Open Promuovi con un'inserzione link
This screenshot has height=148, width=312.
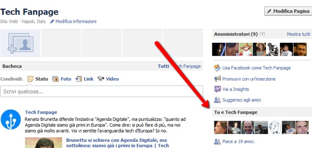coord(249,79)
